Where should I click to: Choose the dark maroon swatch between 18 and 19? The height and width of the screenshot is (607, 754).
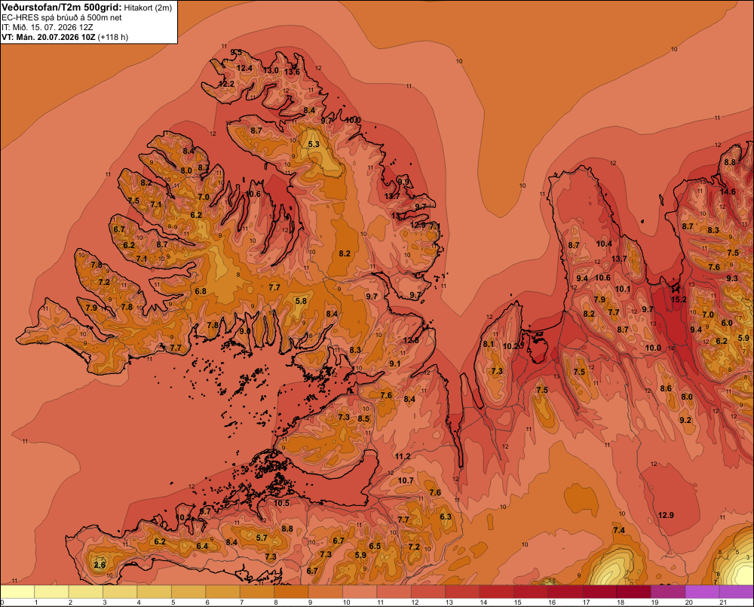point(634,592)
